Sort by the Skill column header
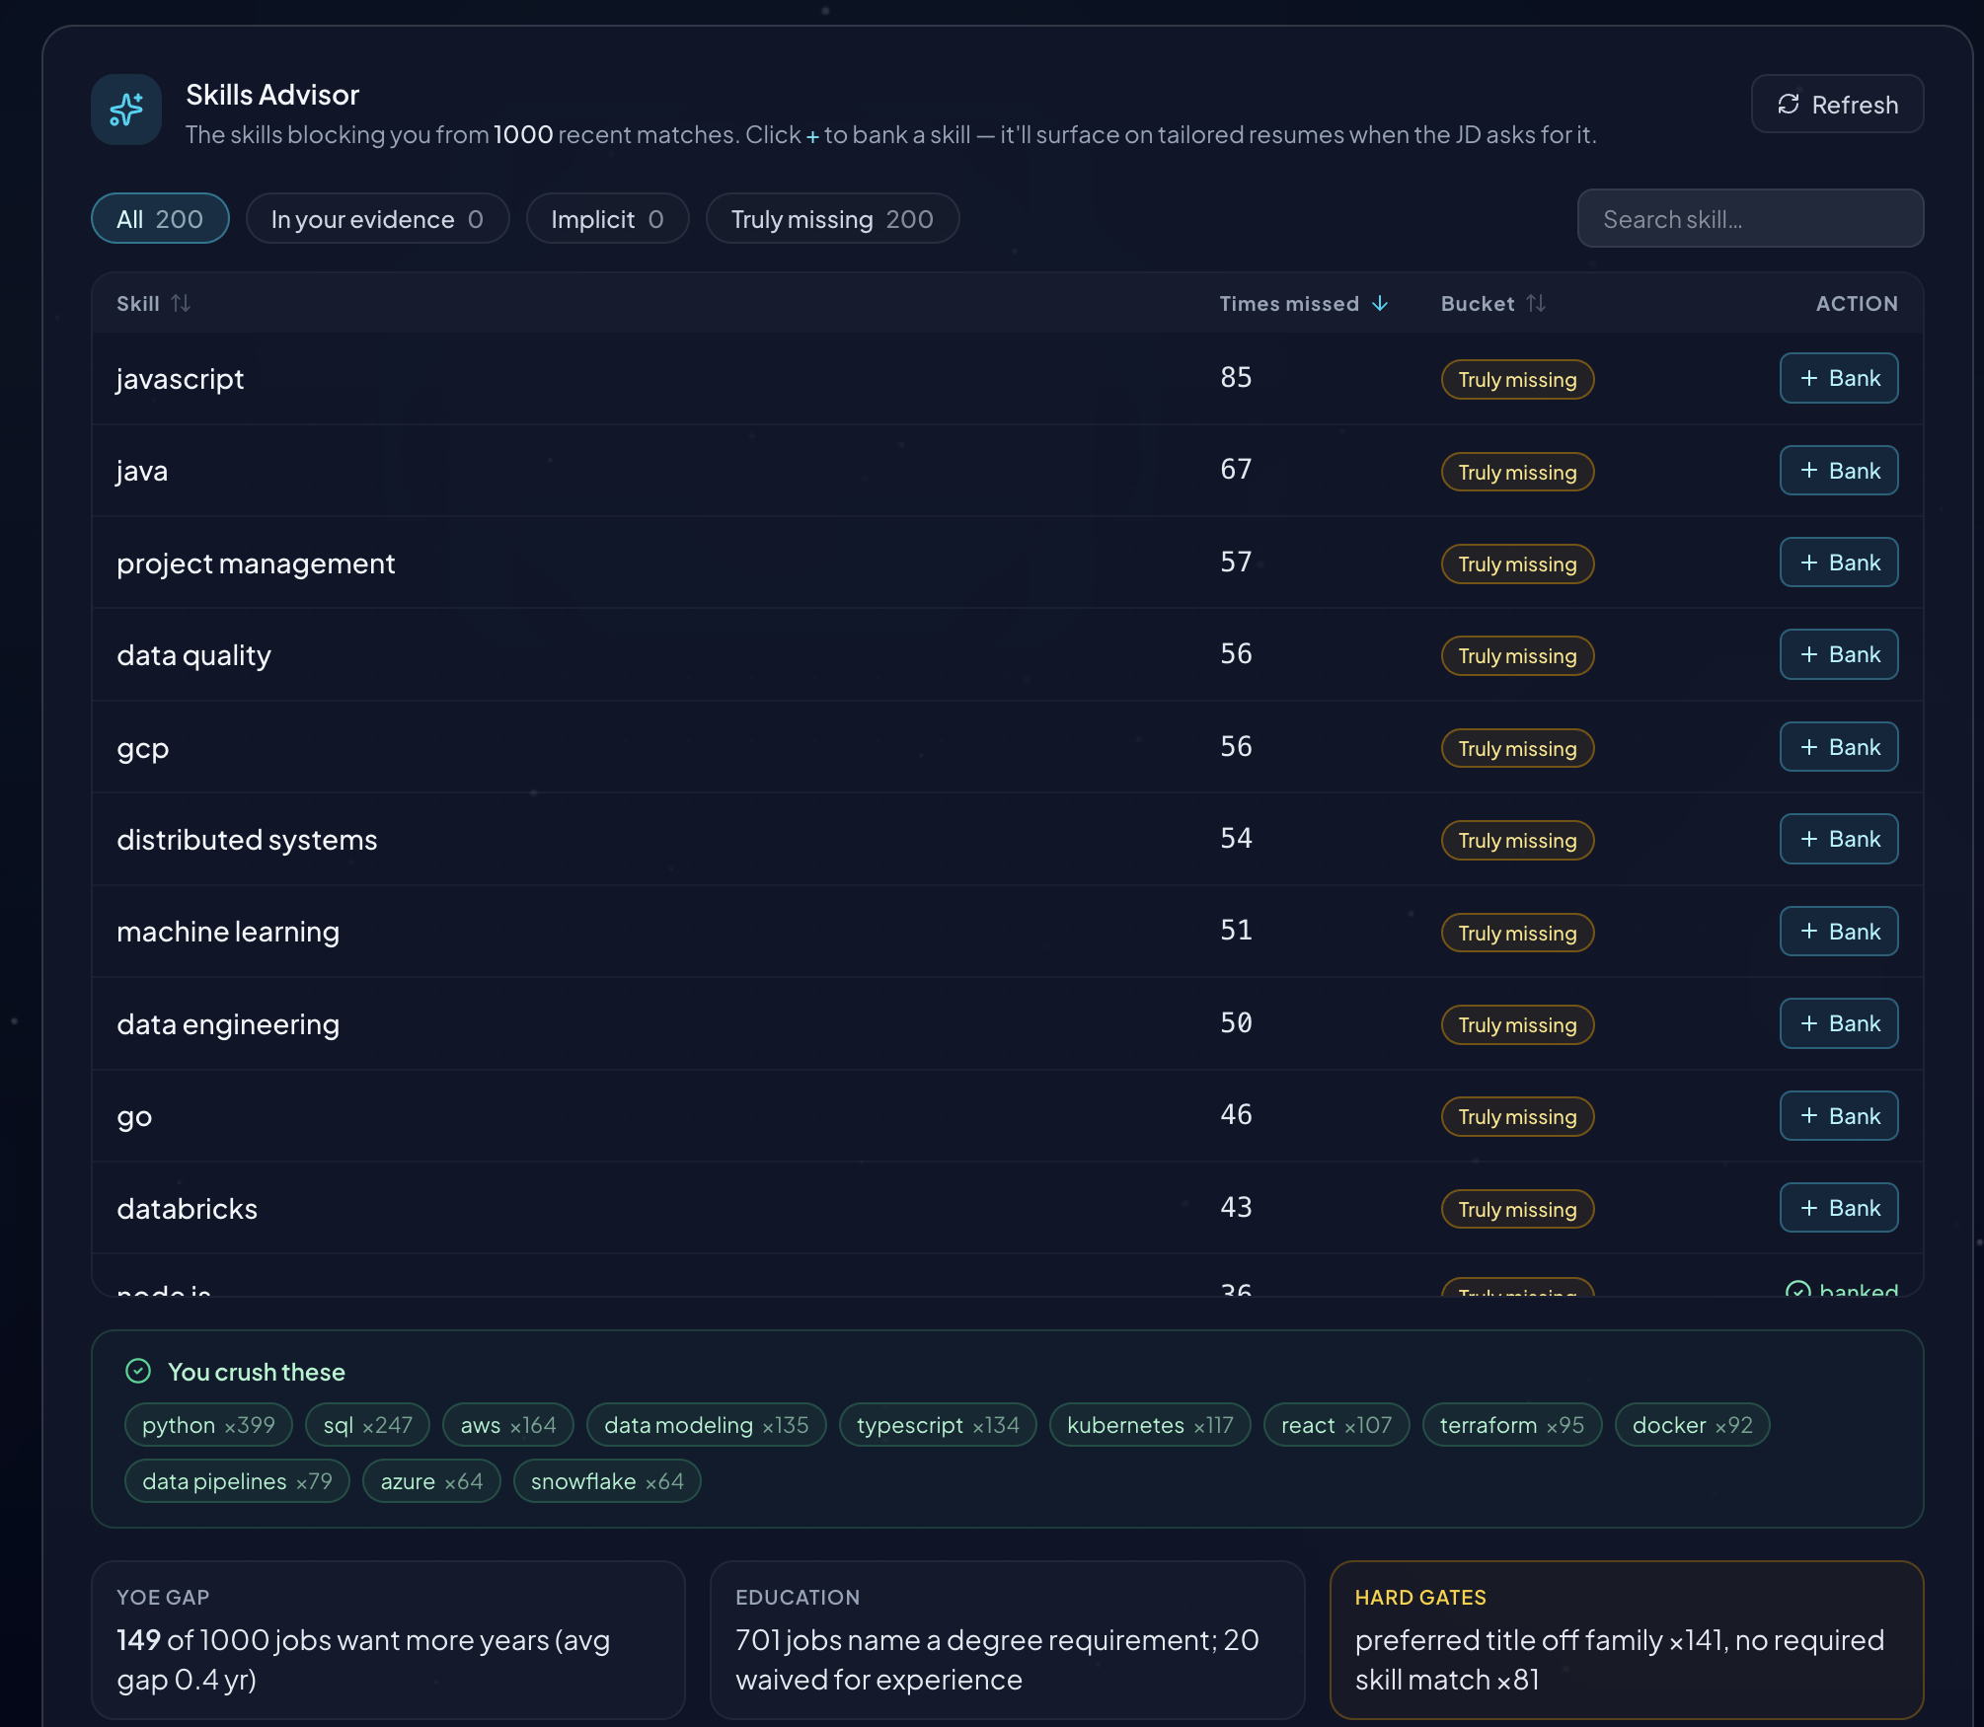Image resolution: width=1984 pixels, height=1727 pixels. pyautogui.click(x=153, y=304)
